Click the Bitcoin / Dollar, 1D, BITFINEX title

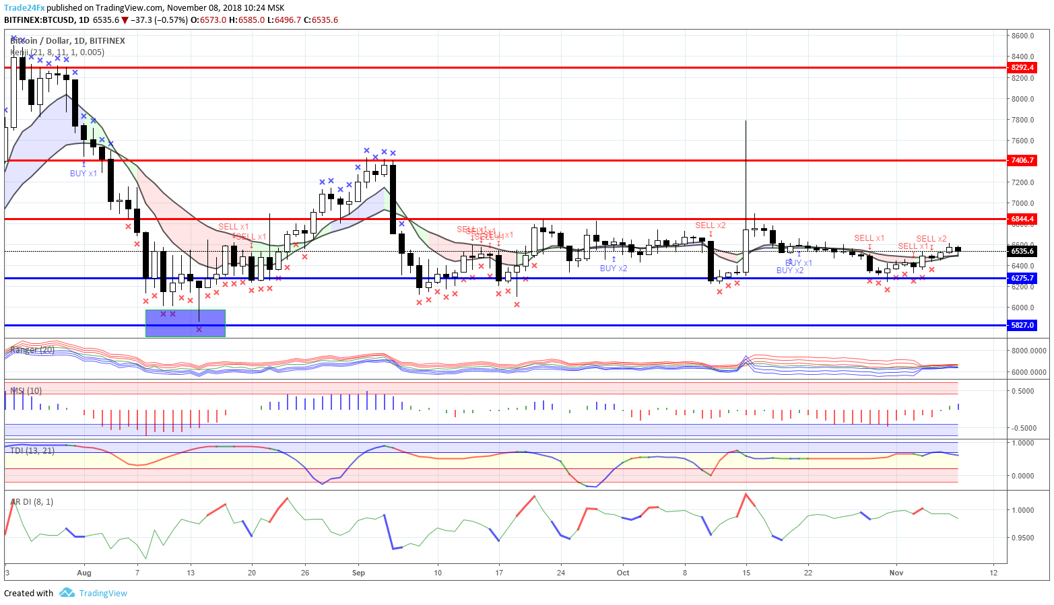(x=67, y=41)
